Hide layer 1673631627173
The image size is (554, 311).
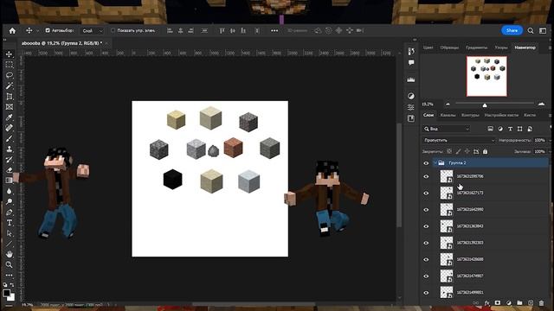tap(426, 194)
